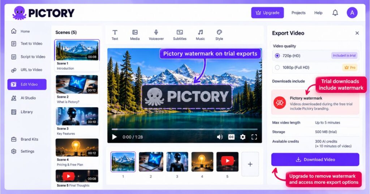Open the notifications bell

335,13
